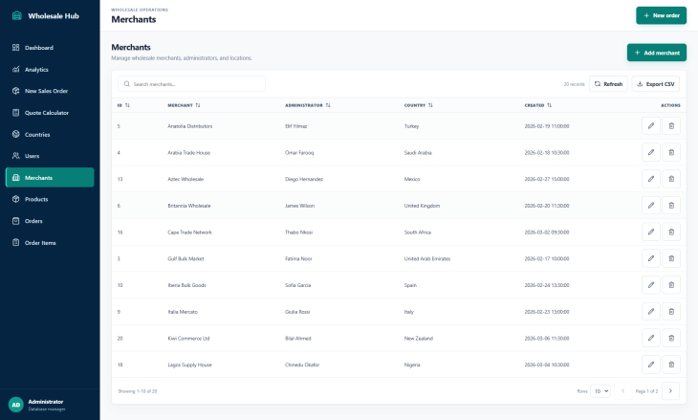Screen dimensions: 698x420
Task: Edit the Aztec Wholesale merchant
Action: [x=651, y=179]
